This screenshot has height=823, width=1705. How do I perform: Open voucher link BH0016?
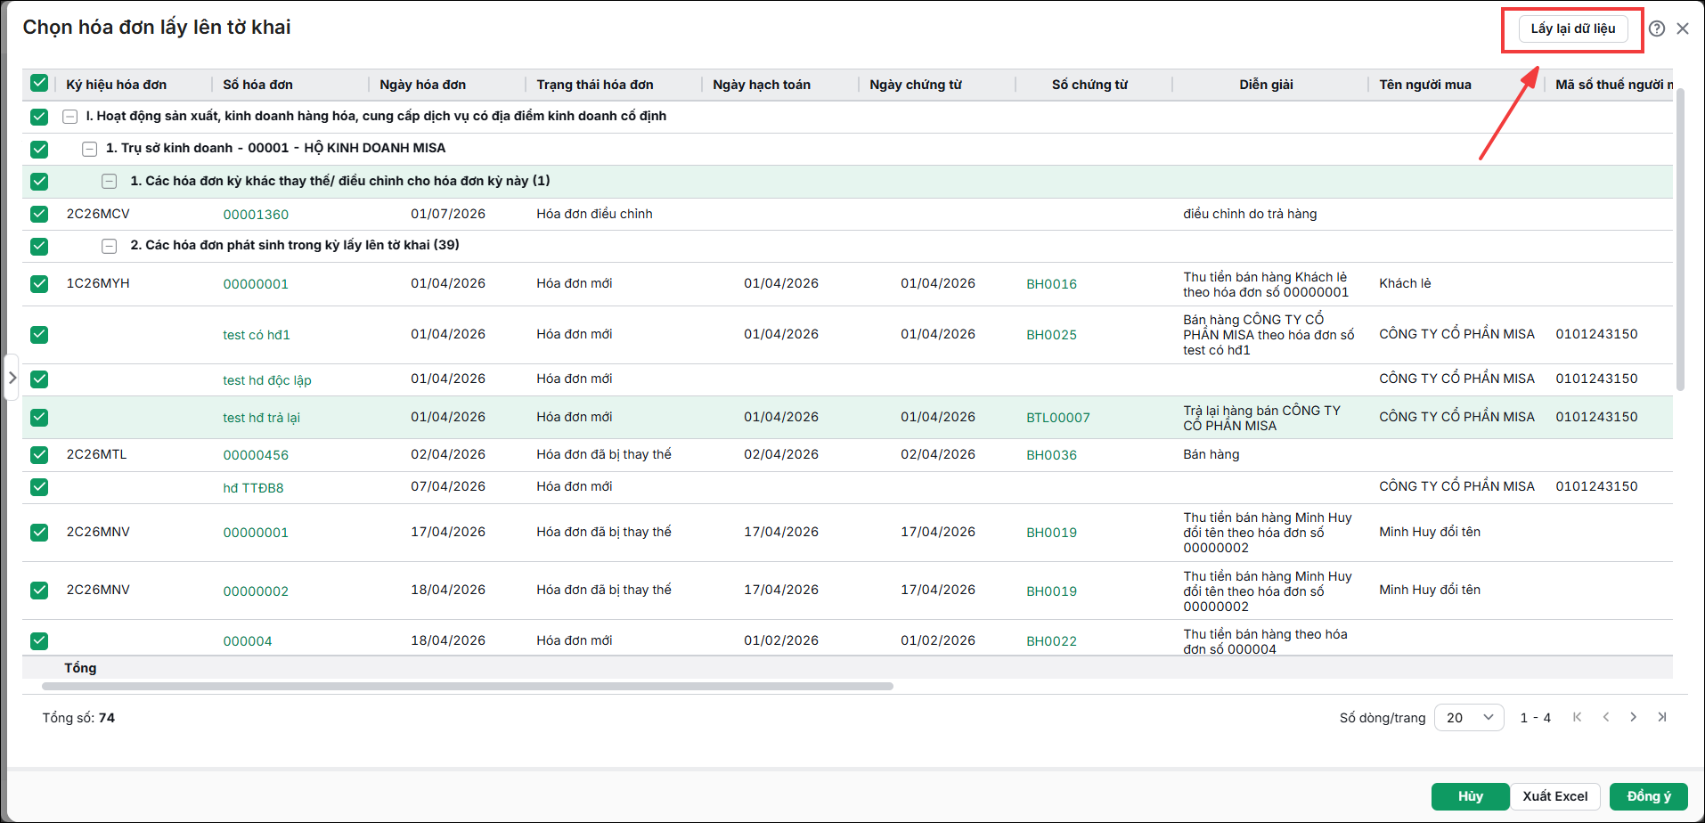1051,284
